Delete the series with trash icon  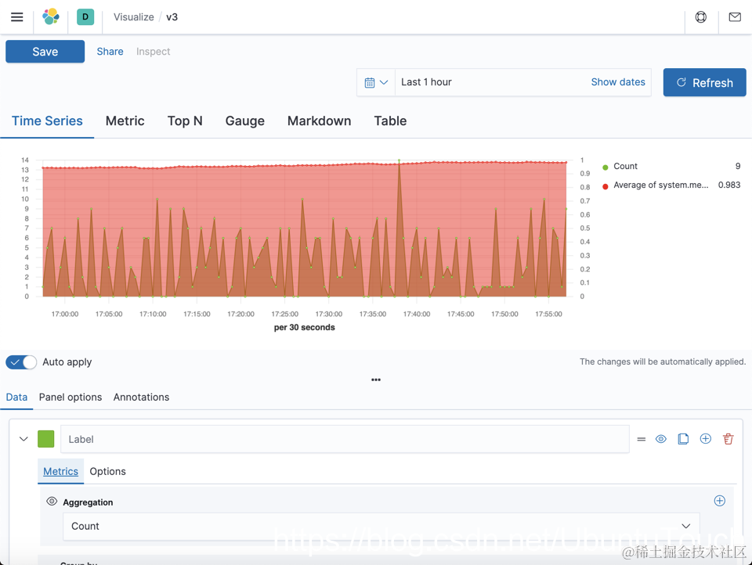pyautogui.click(x=728, y=439)
